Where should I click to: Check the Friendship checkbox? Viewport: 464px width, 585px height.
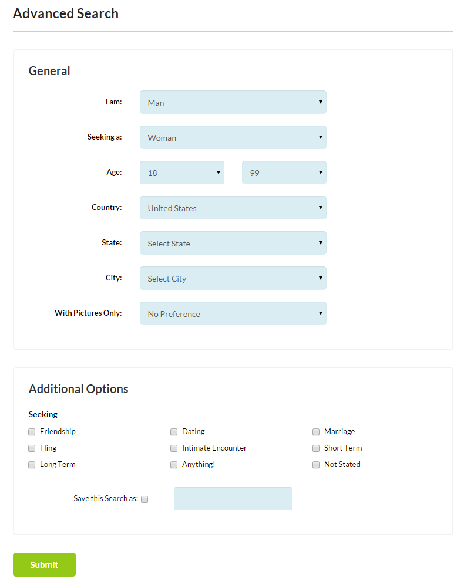[32, 432]
